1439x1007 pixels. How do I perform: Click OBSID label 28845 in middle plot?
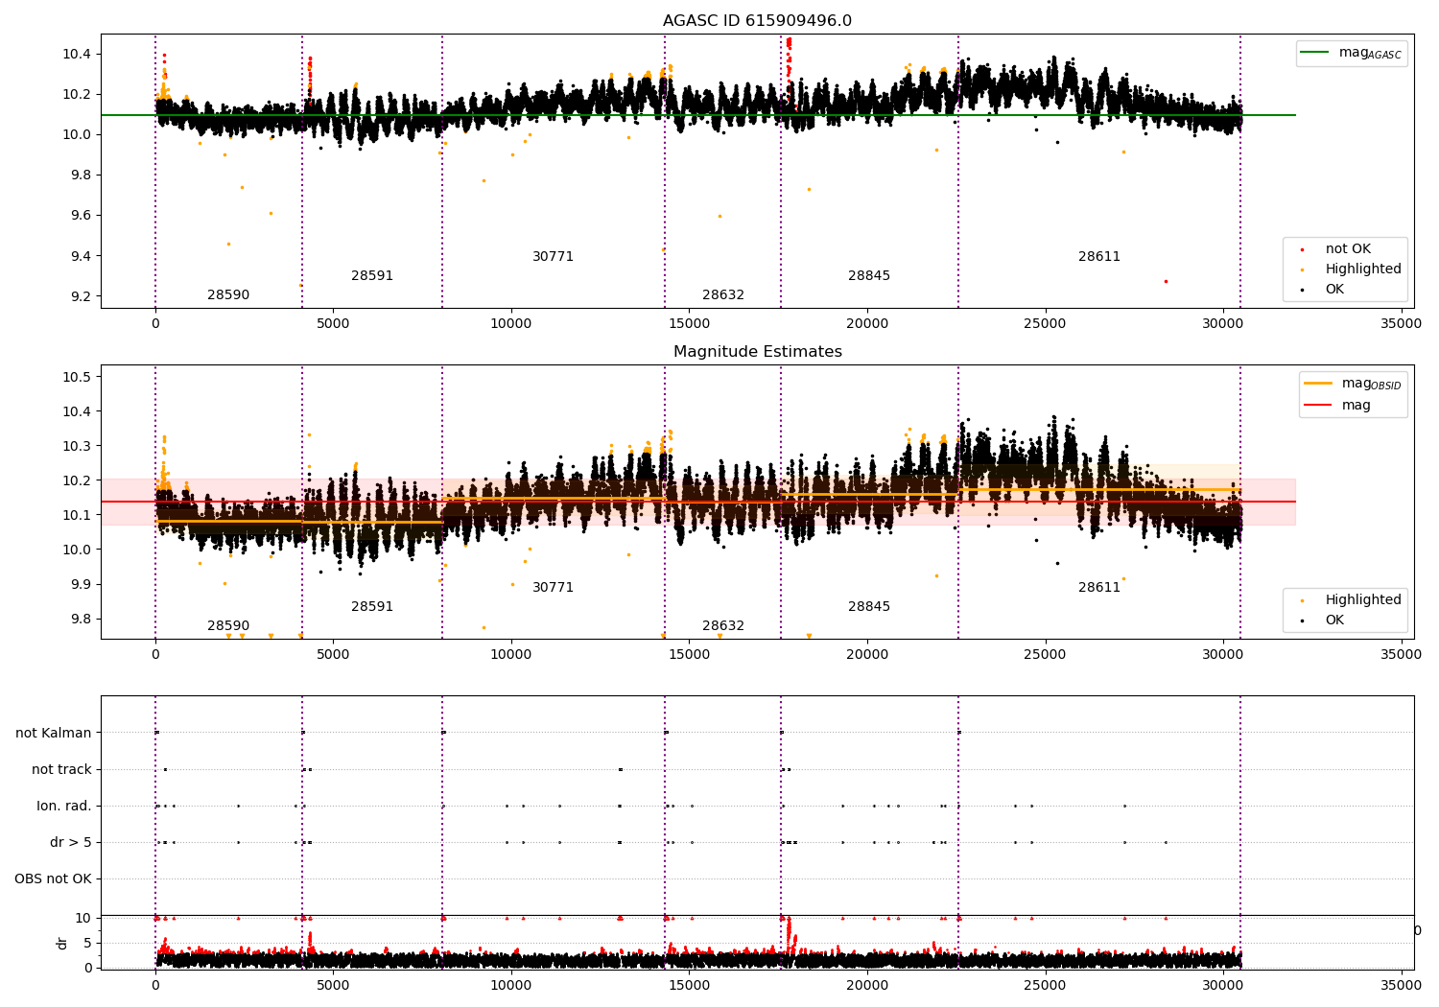pyautogui.click(x=869, y=607)
